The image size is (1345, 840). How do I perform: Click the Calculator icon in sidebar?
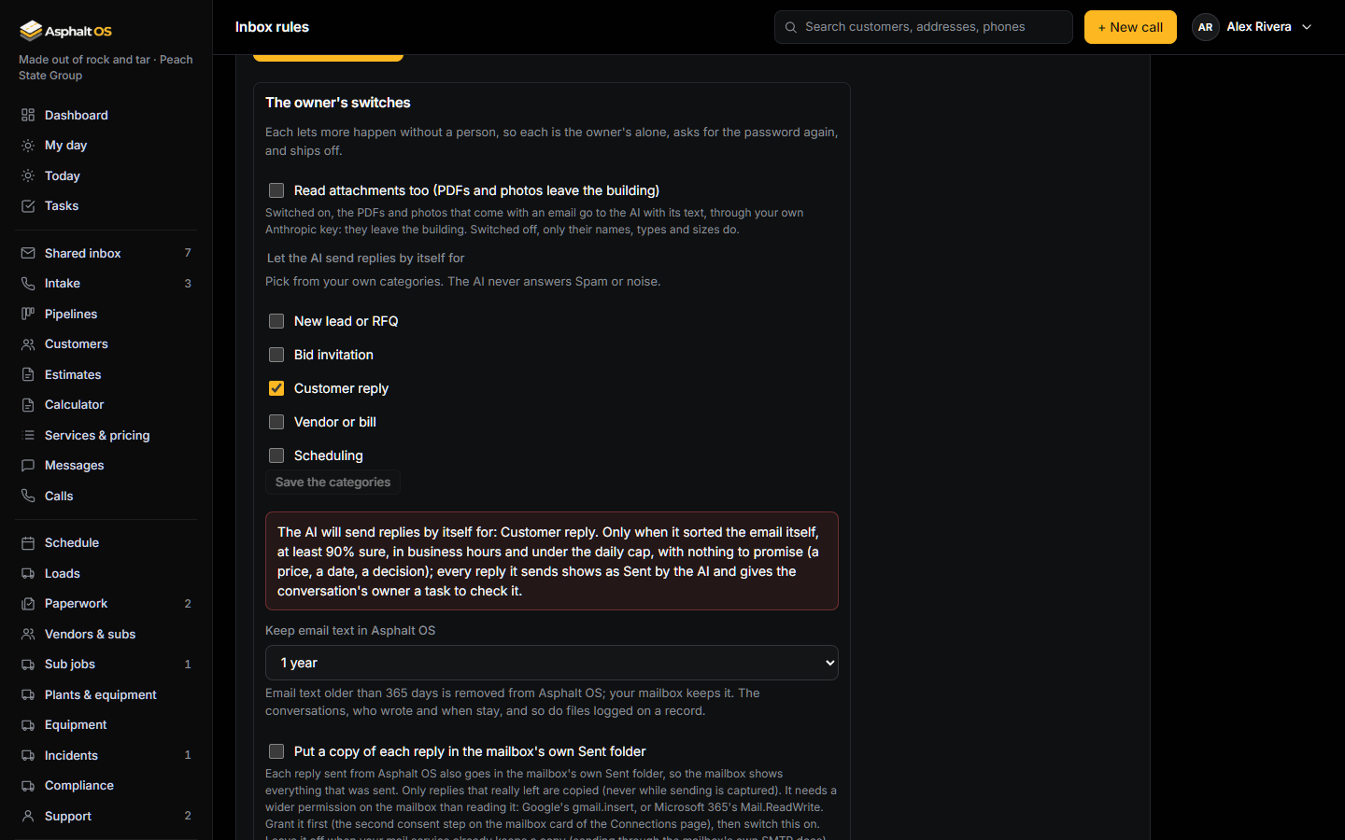coord(28,405)
